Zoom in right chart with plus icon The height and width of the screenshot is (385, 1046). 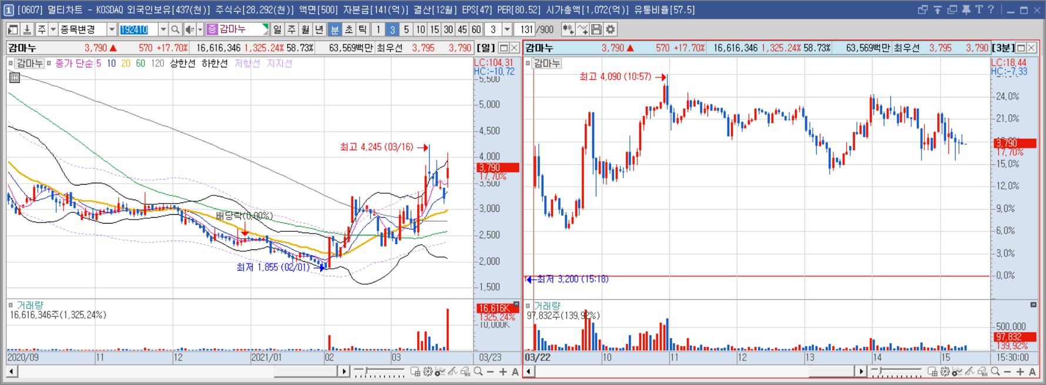(1020, 372)
